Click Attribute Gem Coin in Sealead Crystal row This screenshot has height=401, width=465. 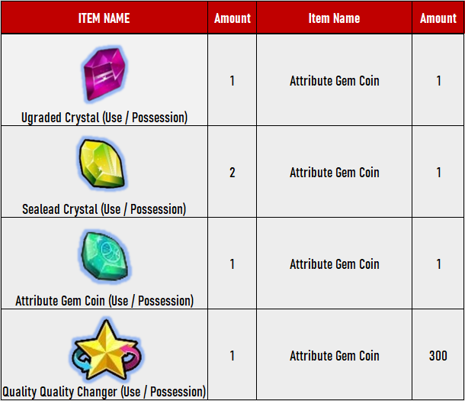(335, 173)
